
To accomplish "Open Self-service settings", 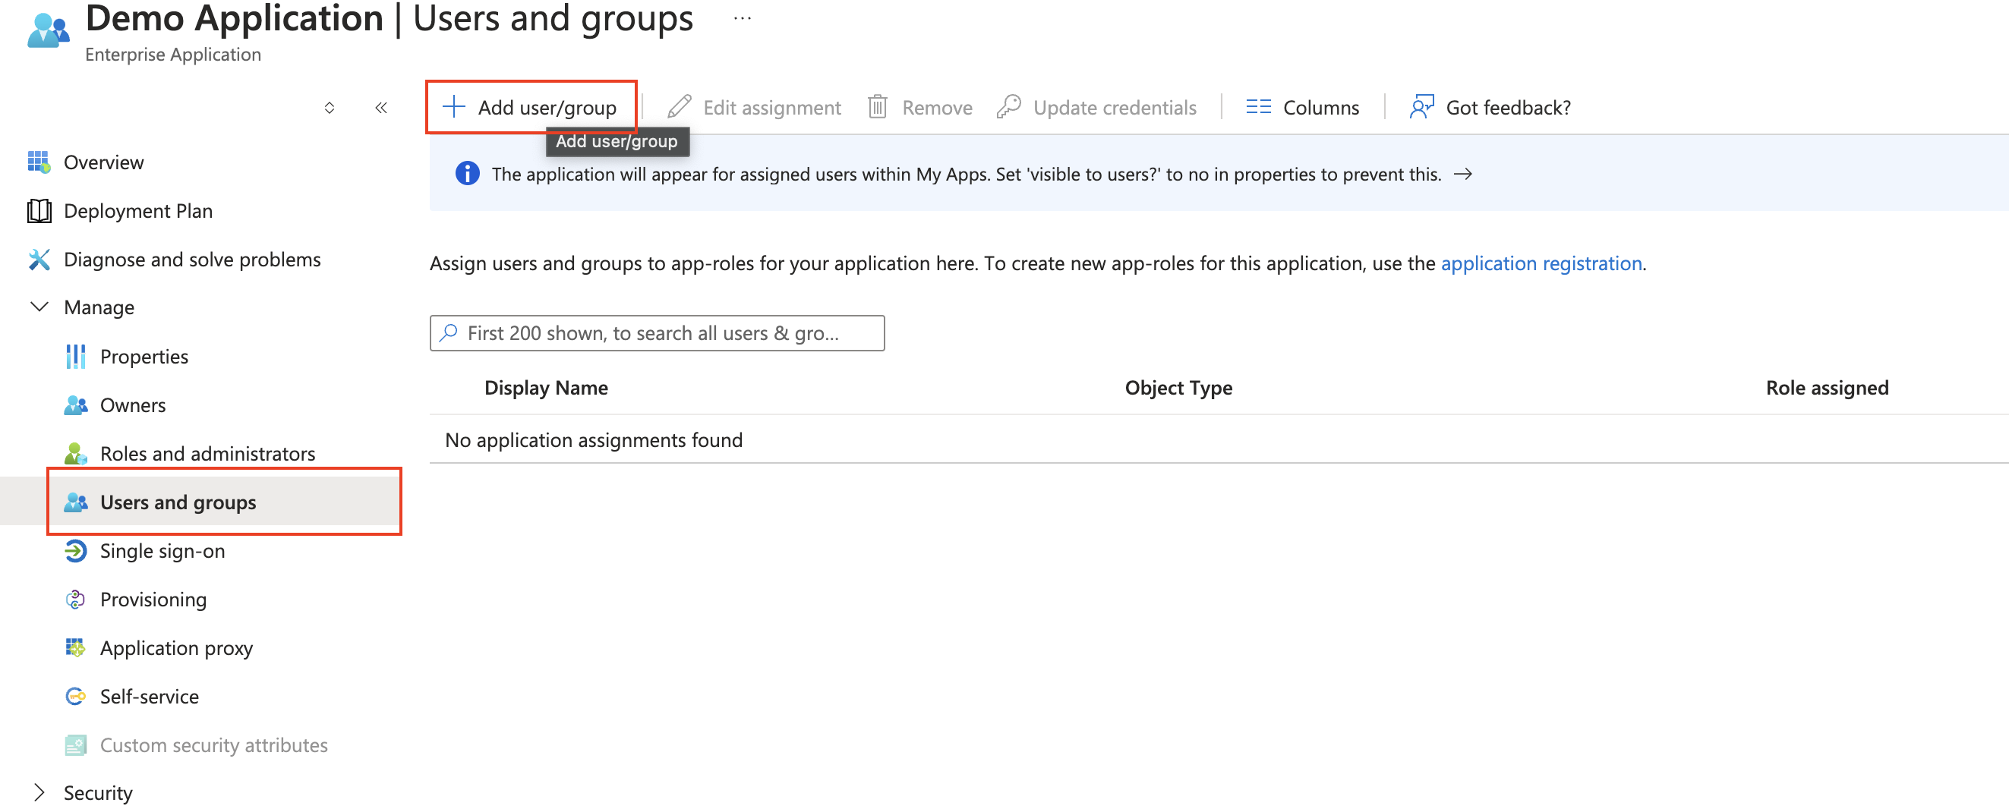I will tap(149, 696).
